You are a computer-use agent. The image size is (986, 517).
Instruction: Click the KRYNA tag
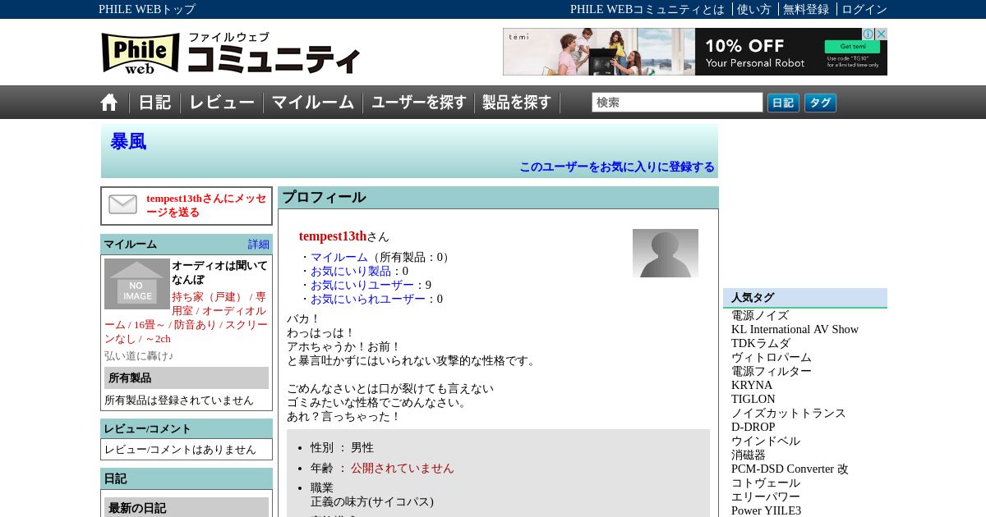click(x=752, y=385)
